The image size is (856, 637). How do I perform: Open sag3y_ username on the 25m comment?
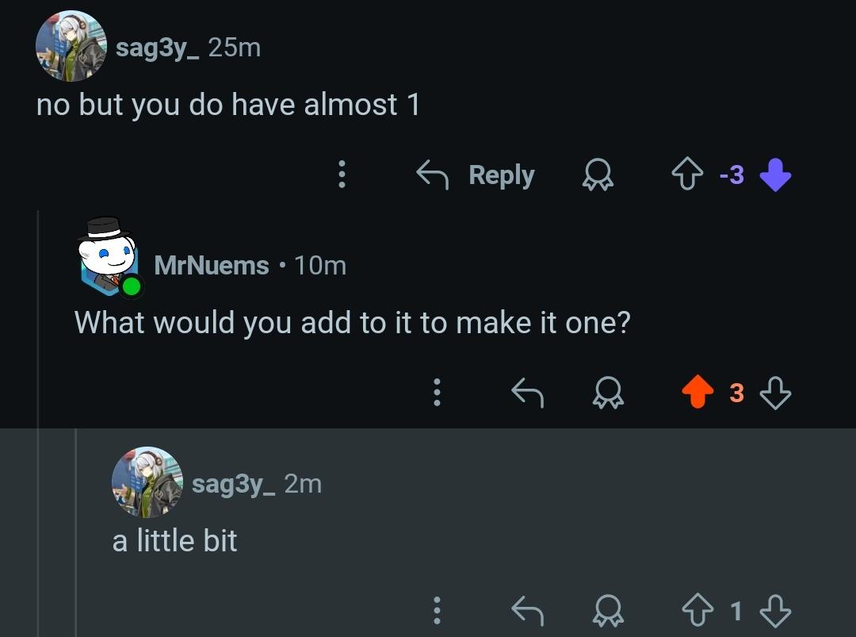(158, 48)
